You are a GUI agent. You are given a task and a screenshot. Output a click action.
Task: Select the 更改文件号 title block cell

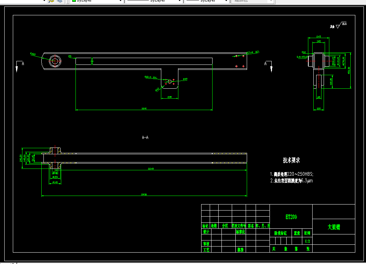click(x=239, y=226)
